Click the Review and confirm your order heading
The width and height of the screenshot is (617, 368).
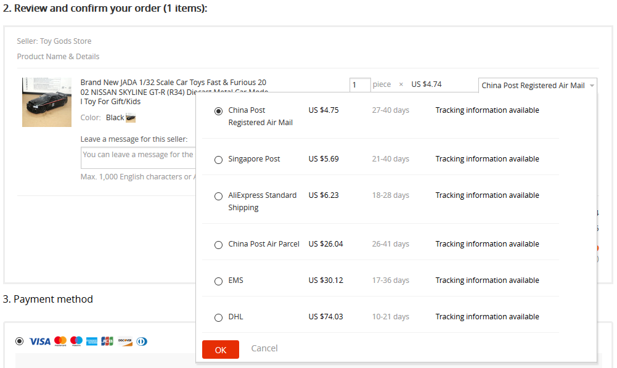click(x=105, y=8)
